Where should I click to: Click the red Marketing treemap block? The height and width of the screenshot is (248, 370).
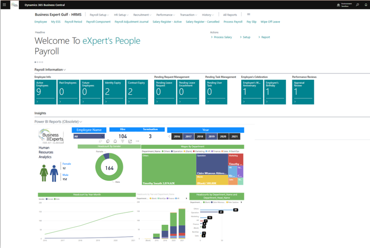point(236,160)
